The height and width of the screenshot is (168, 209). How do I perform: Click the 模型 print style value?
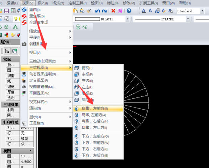pyautogui.click(x=27, y=139)
